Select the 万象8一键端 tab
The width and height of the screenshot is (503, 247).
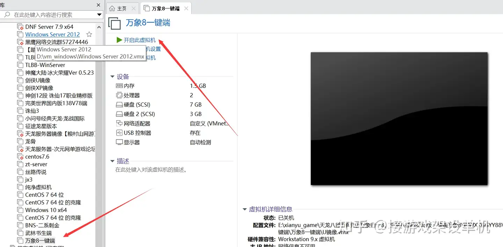coord(166,8)
